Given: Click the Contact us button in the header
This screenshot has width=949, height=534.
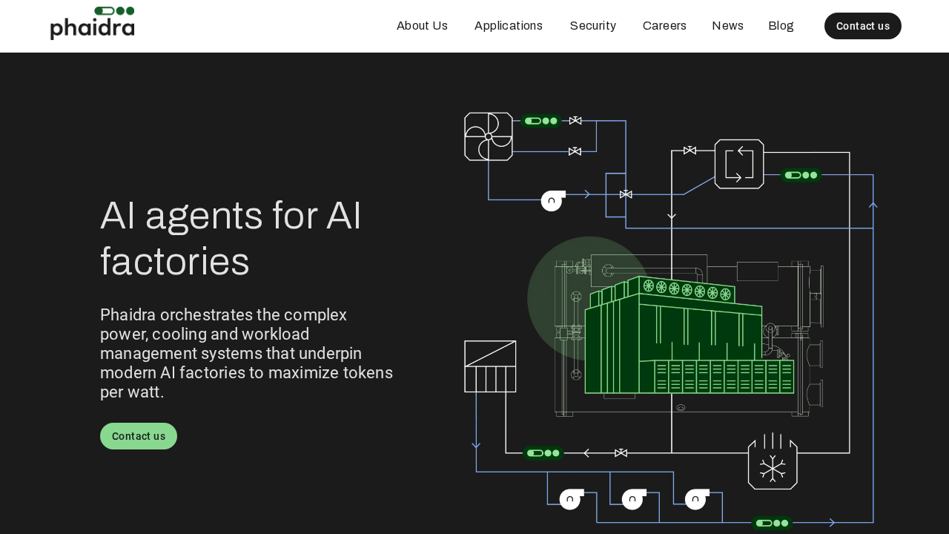Looking at the screenshot, I should [x=862, y=26].
